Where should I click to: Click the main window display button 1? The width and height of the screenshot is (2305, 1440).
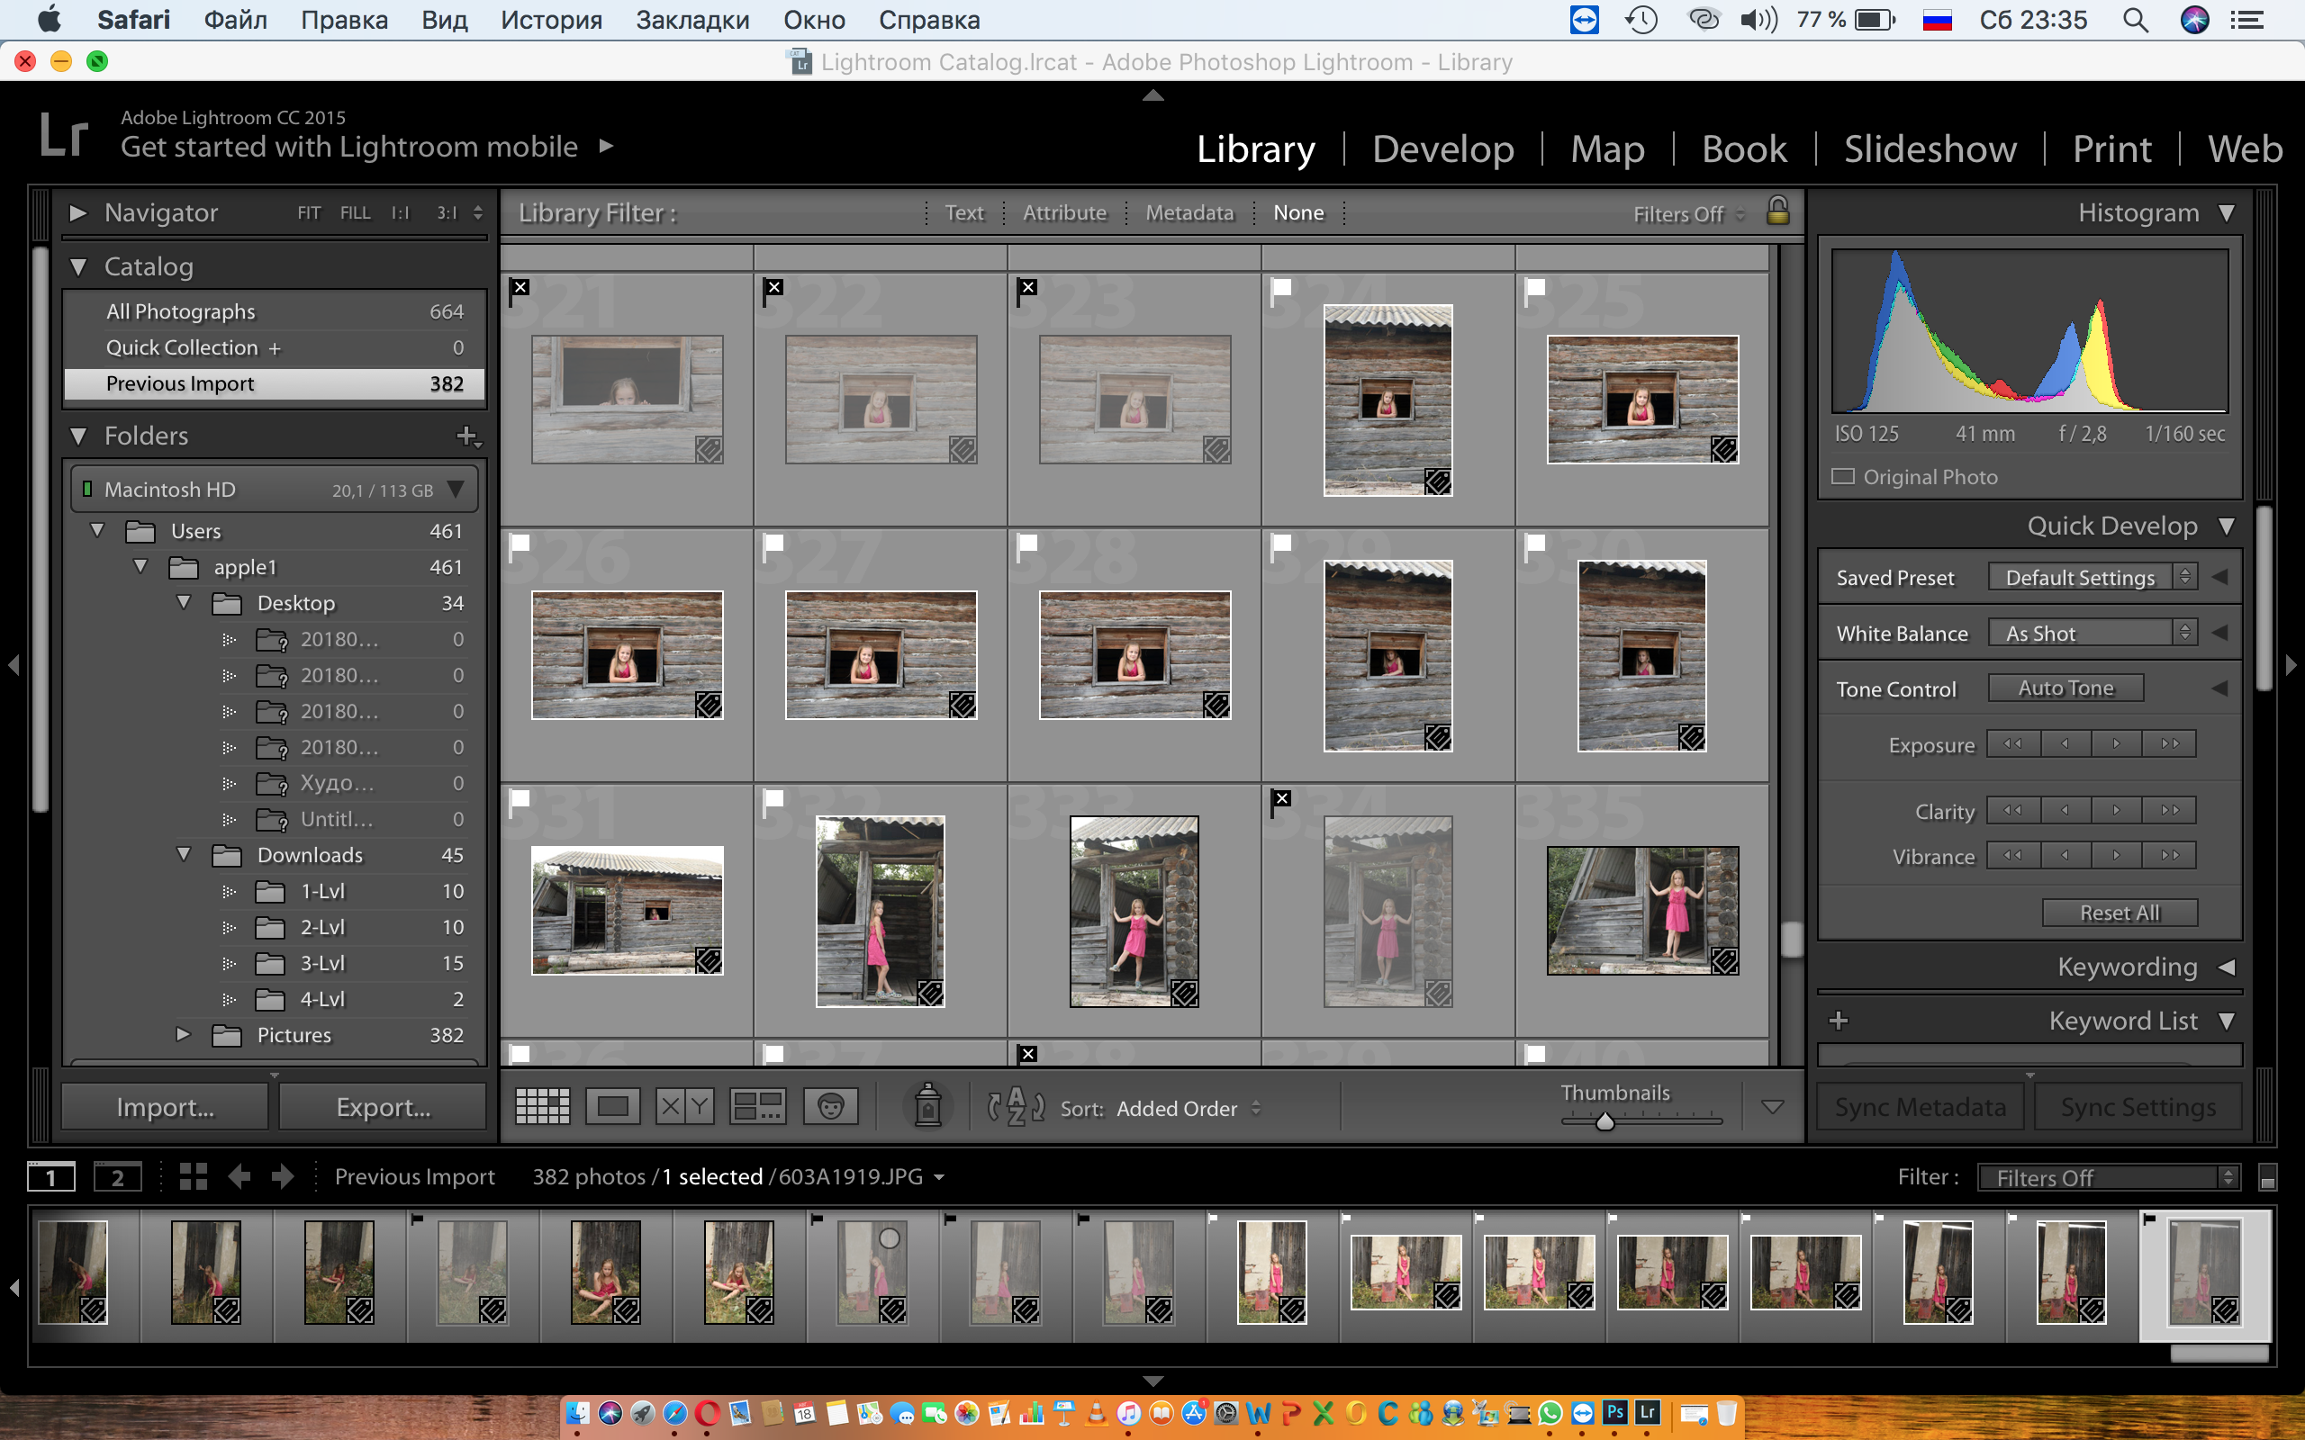(51, 1177)
